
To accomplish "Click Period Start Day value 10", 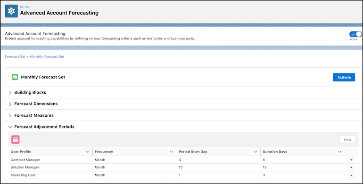I will 181,168.
